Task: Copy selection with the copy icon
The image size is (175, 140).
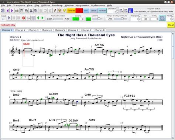Action: 36,11
